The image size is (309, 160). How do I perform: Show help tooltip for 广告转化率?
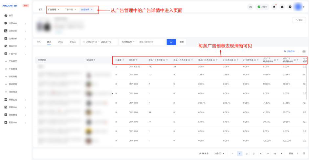[x=255, y=60]
